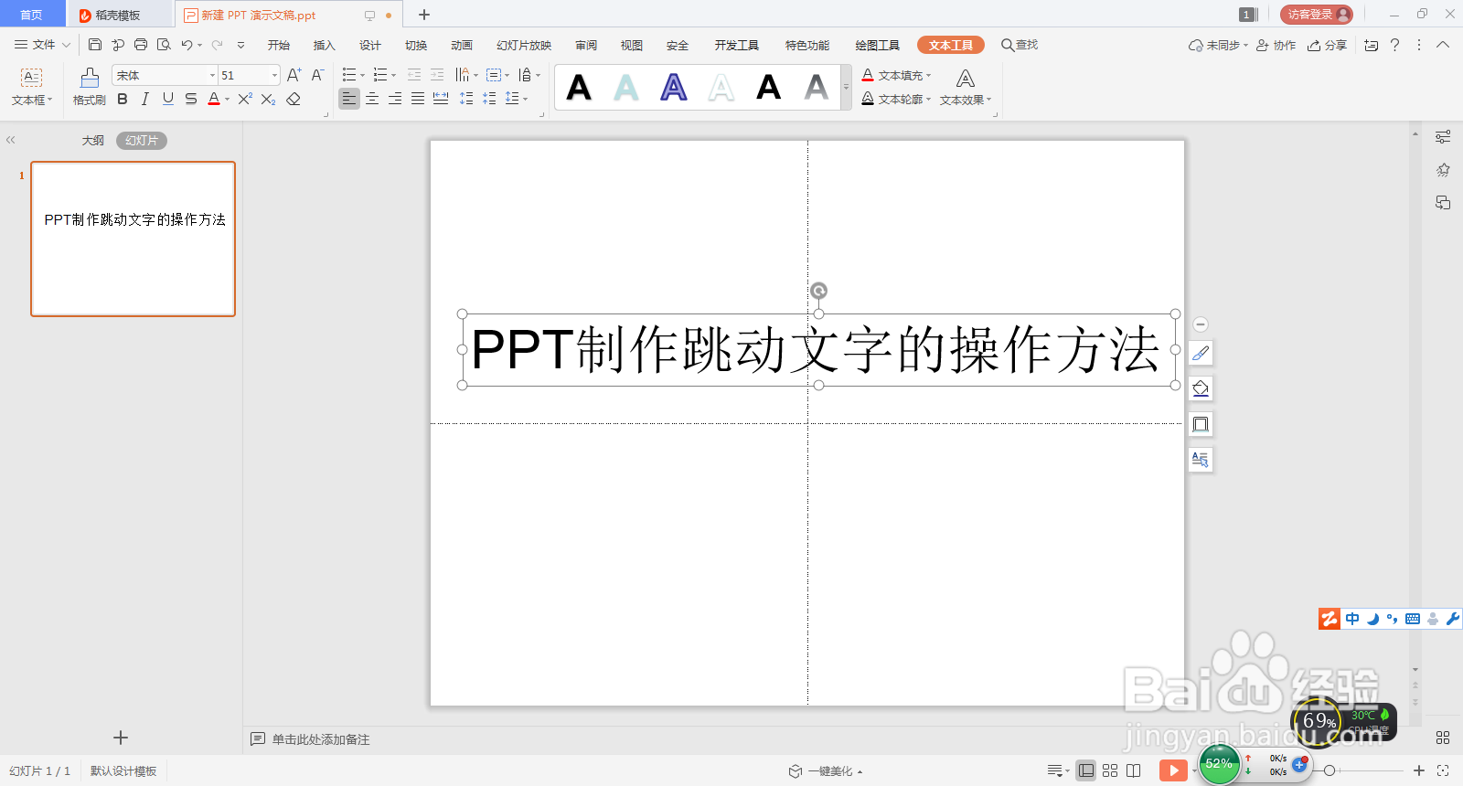Click the save icon in quick toolbar
The height and width of the screenshot is (786, 1463).
[95, 44]
